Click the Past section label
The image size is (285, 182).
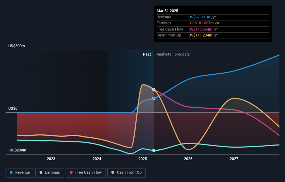pos(147,55)
